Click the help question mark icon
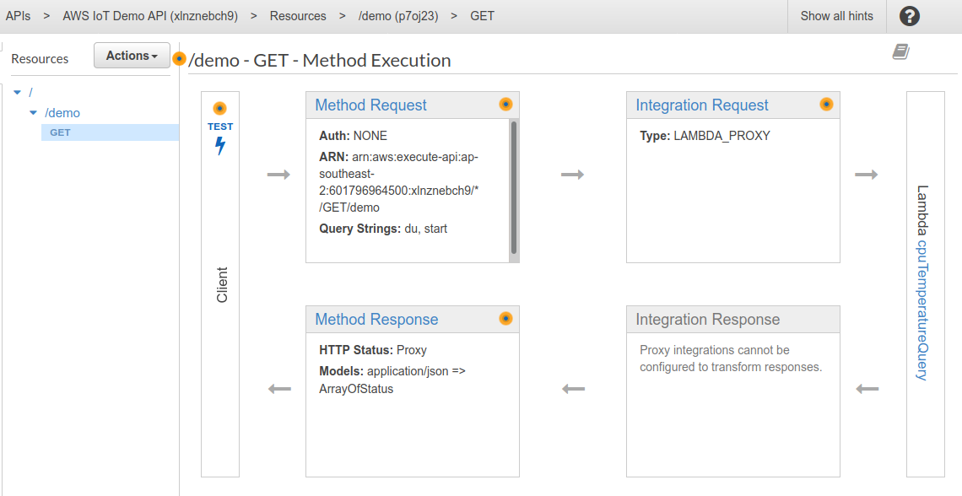This screenshot has height=496, width=962. click(x=910, y=16)
